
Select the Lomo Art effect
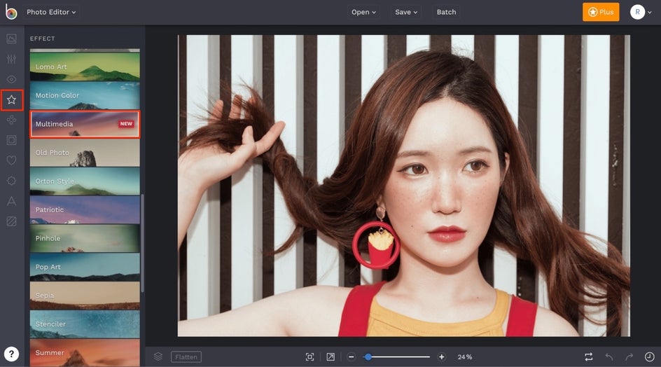click(85, 67)
